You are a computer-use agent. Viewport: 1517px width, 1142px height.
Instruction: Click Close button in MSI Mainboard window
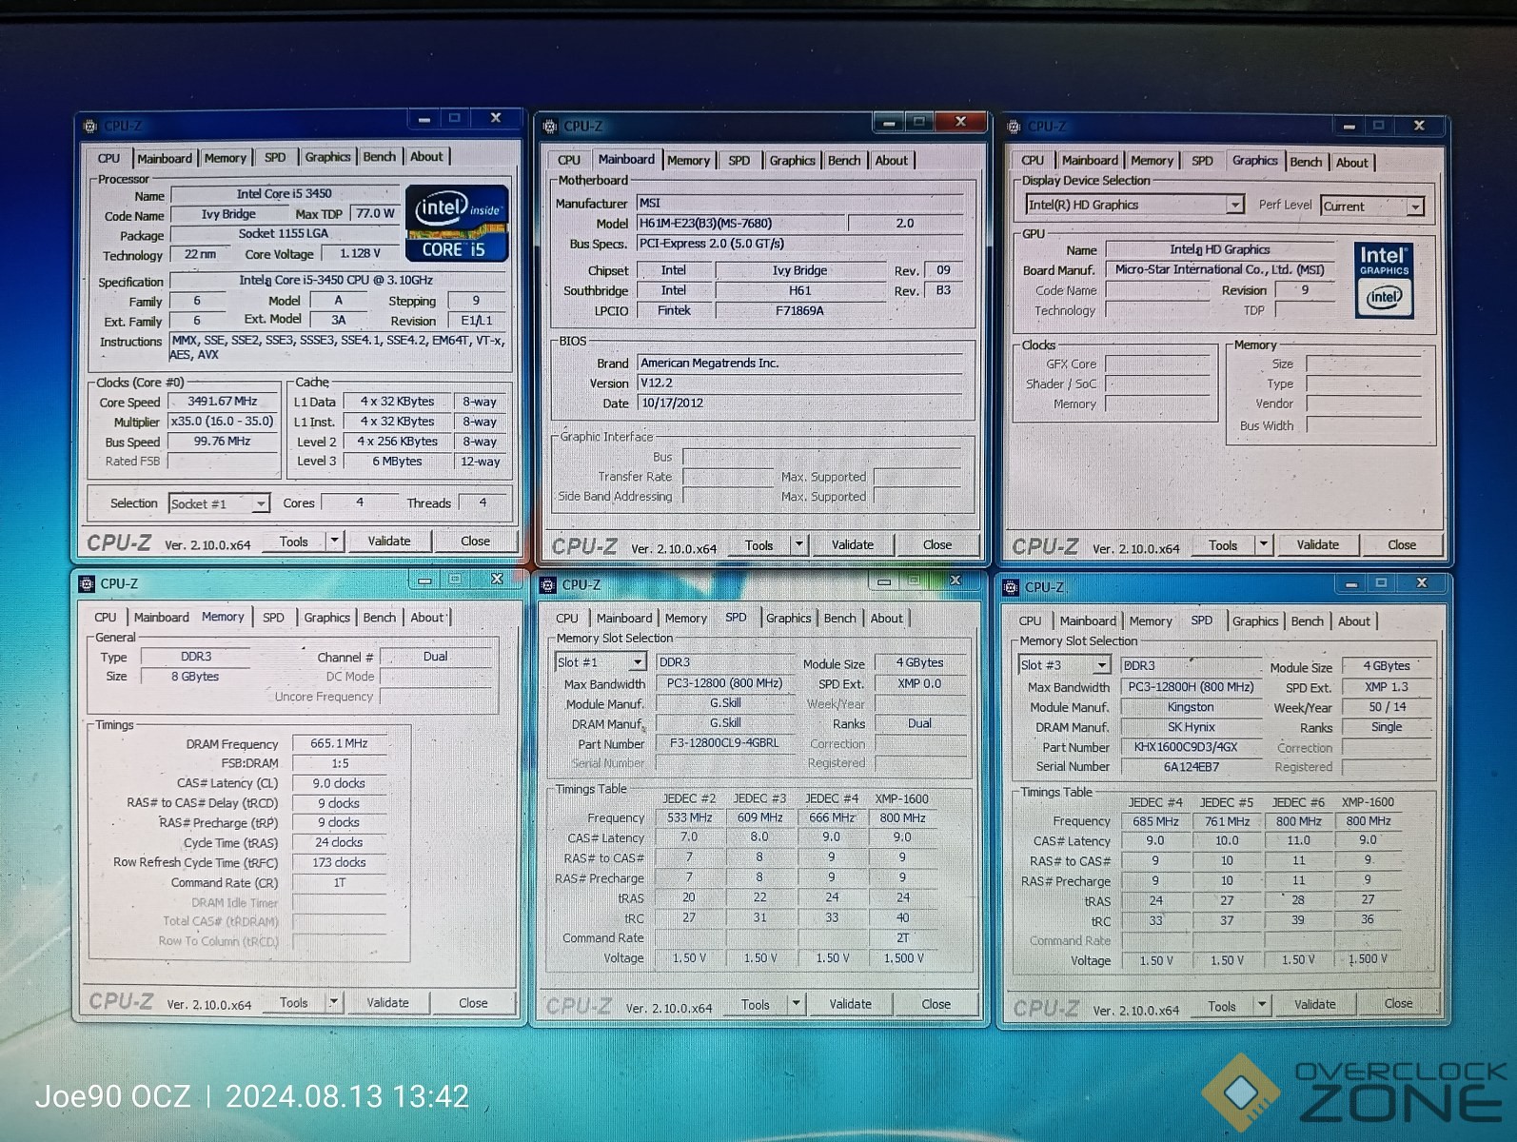click(936, 544)
